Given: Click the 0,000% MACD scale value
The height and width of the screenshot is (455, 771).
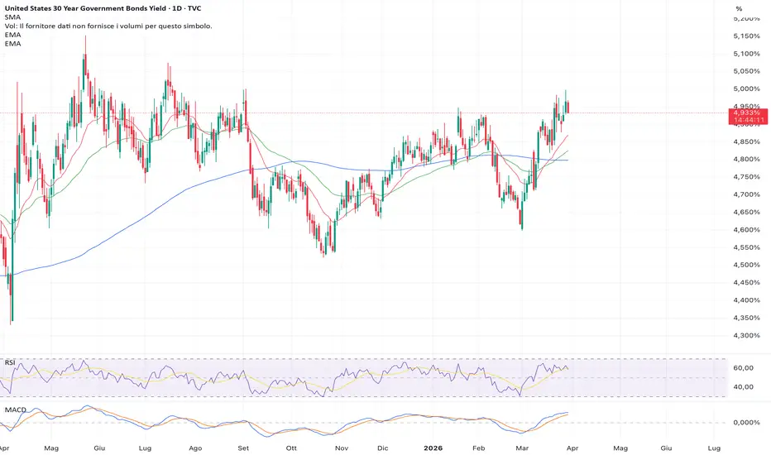Looking at the screenshot, I should [x=746, y=423].
